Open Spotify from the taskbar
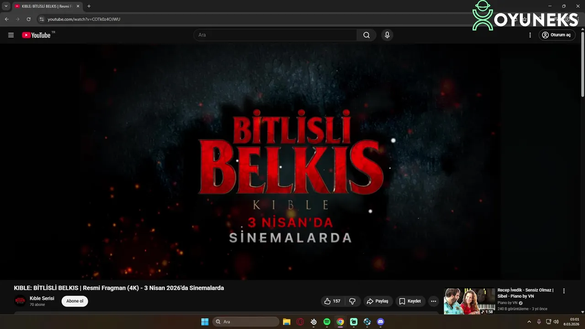The image size is (585, 329). (327, 322)
